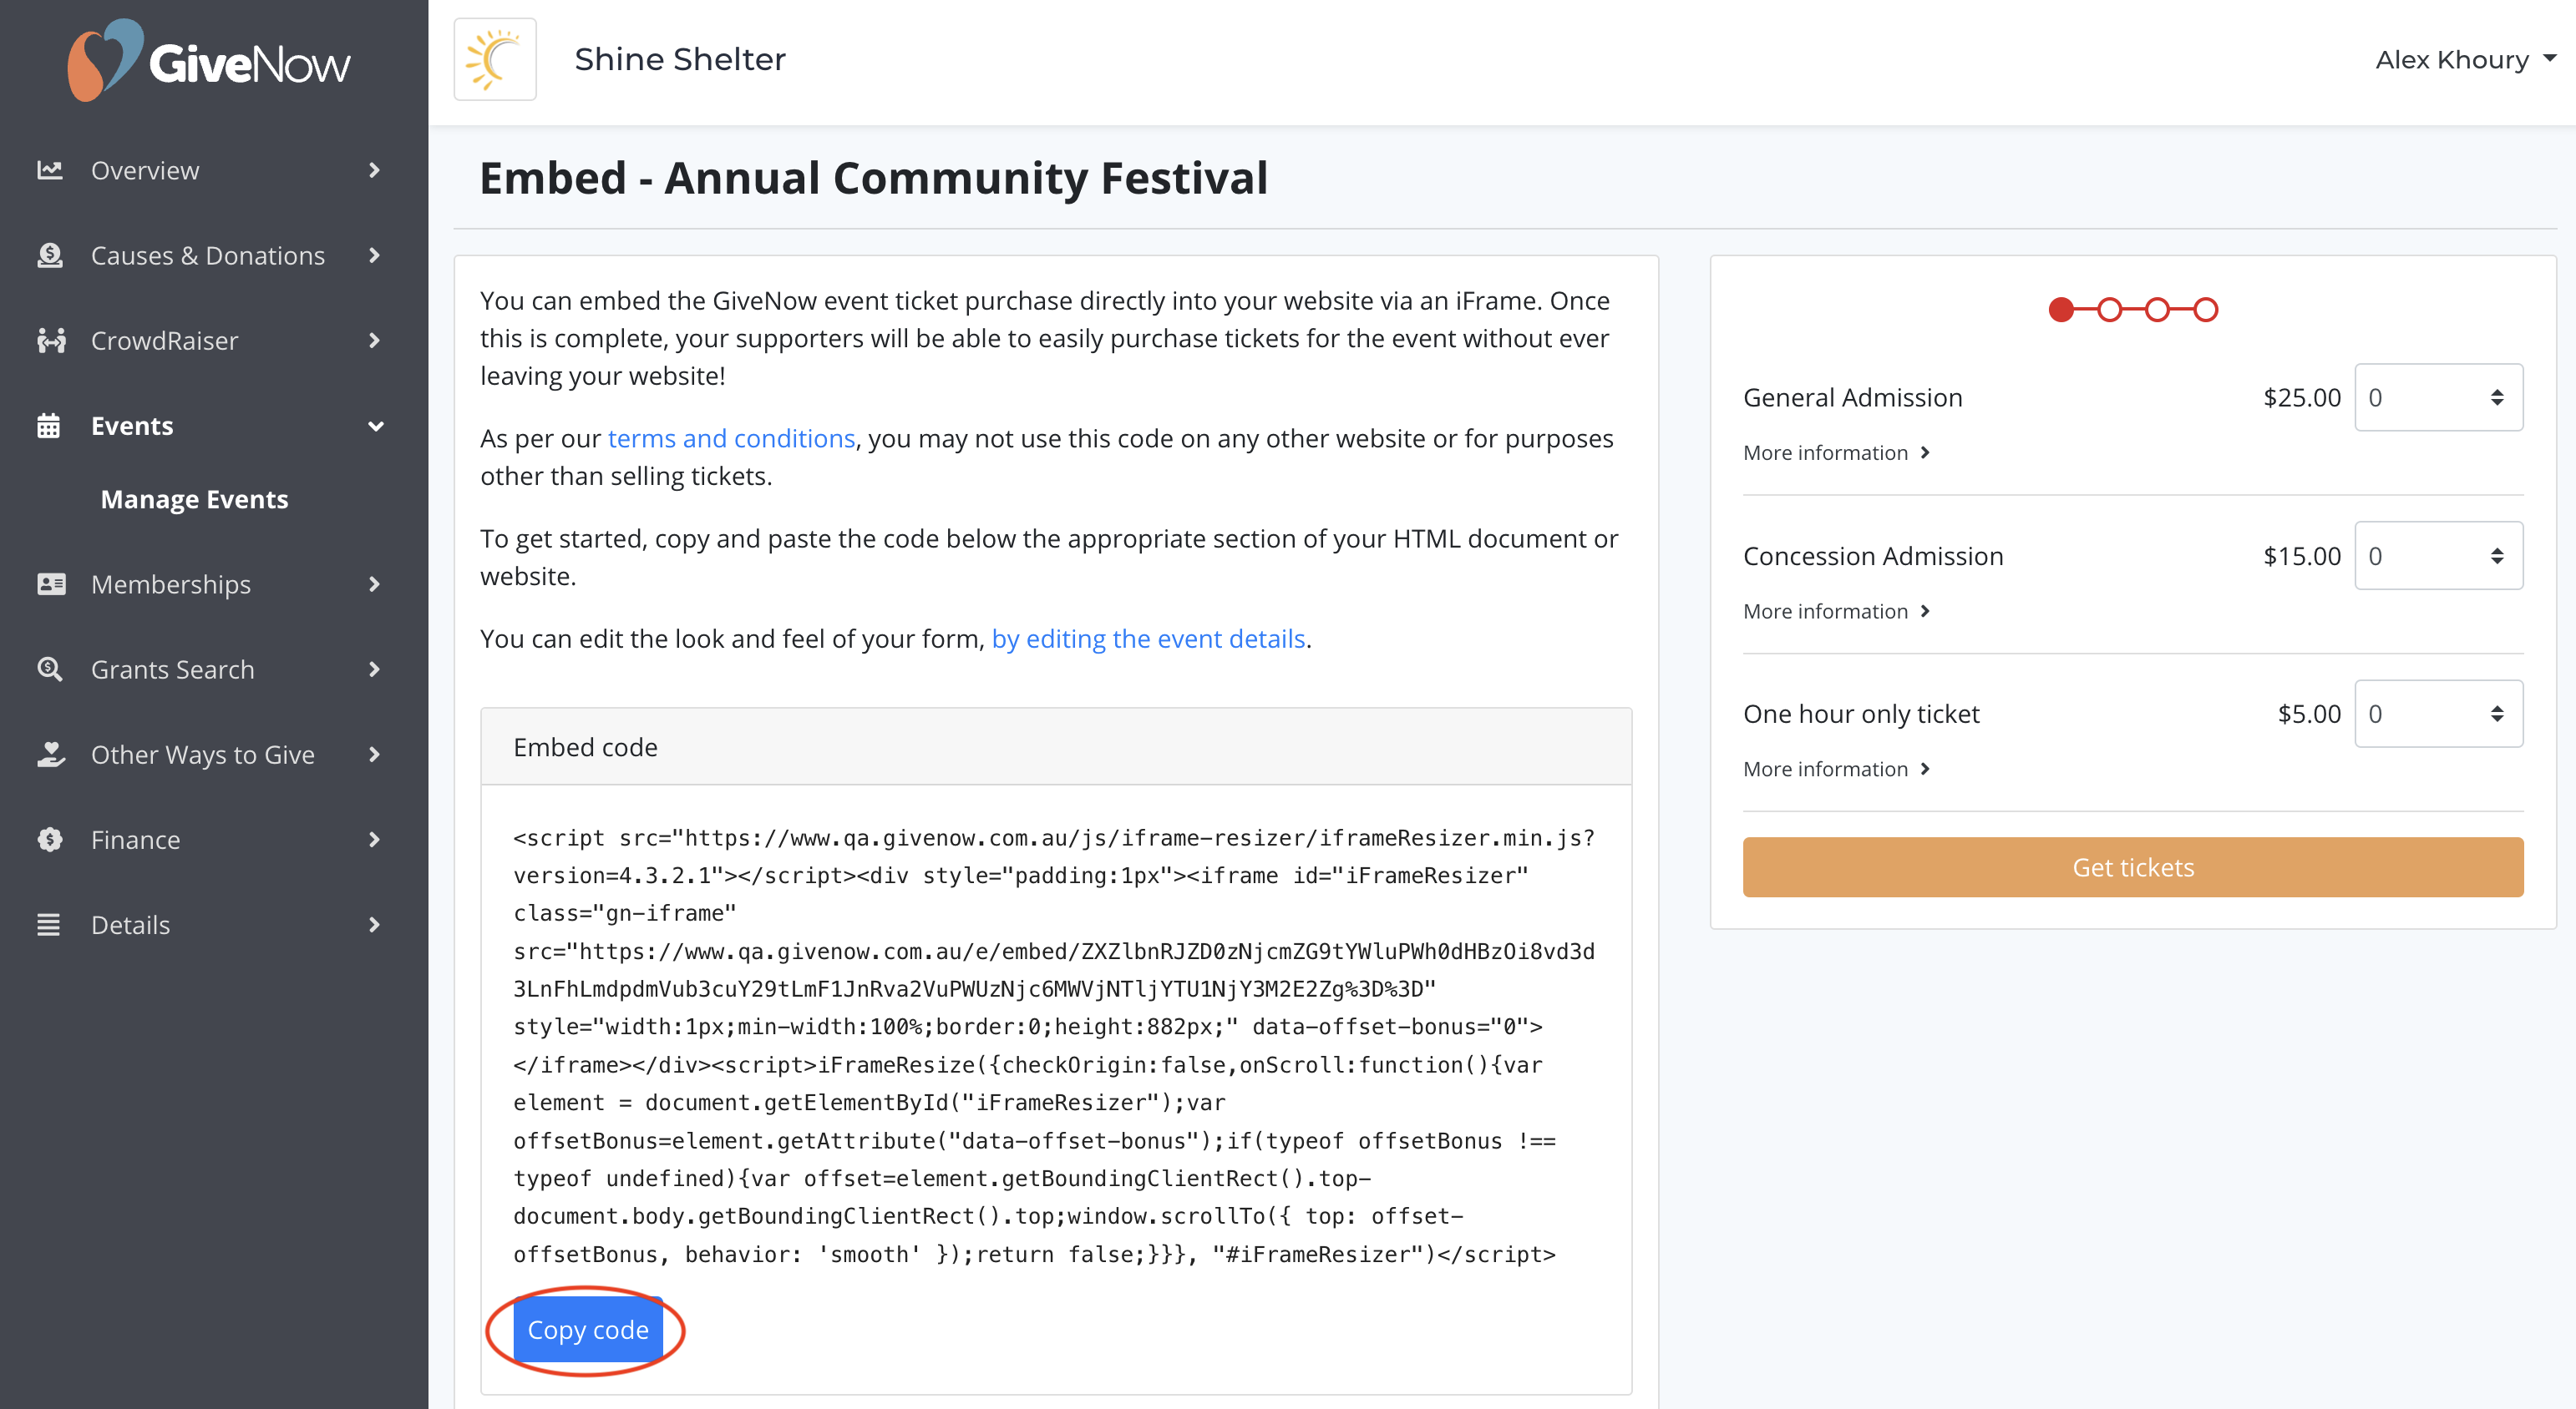Click the second progress step circle
This screenshot has height=1409, width=2576.
coord(2109,310)
